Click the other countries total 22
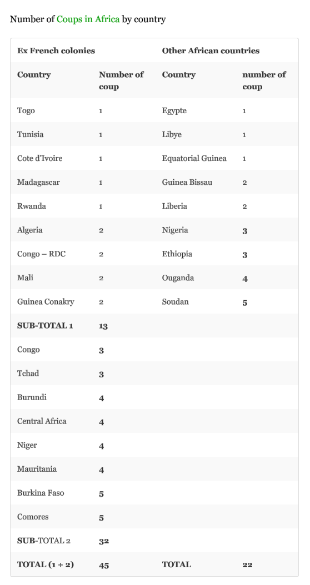 click(247, 565)
